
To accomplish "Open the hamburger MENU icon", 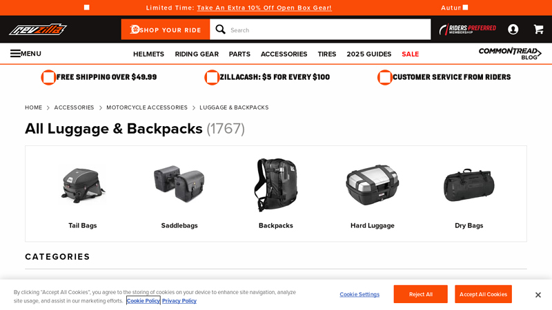I will tap(15, 54).
